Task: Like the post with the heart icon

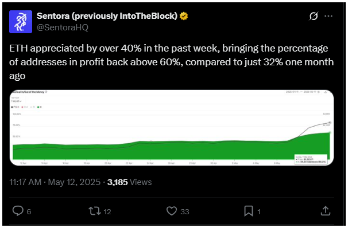Action: click(172, 211)
